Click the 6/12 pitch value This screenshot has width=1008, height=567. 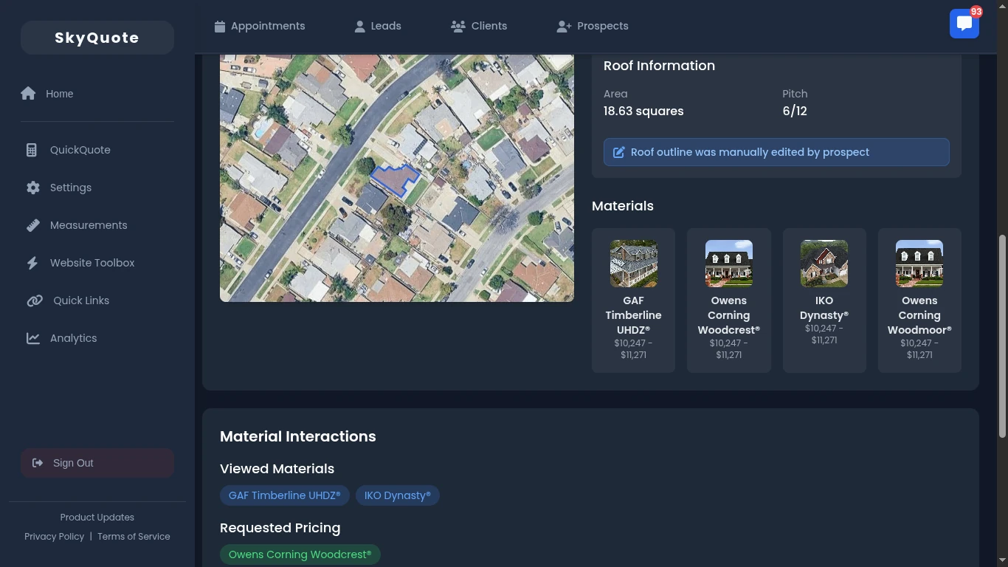tap(795, 111)
